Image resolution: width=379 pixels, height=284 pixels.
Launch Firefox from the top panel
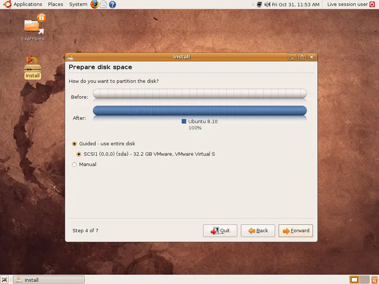click(94, 4)
